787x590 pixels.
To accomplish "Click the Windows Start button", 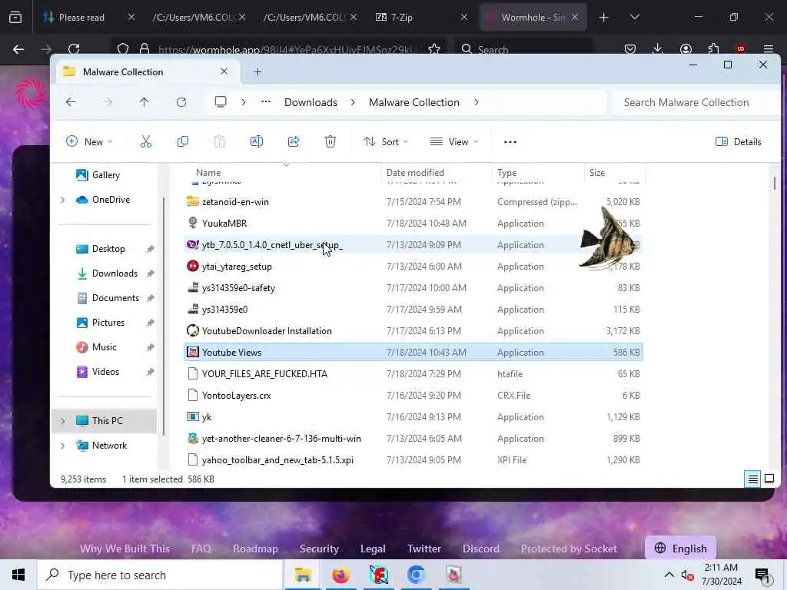I will pyautogui.click(x=18, y=575).
